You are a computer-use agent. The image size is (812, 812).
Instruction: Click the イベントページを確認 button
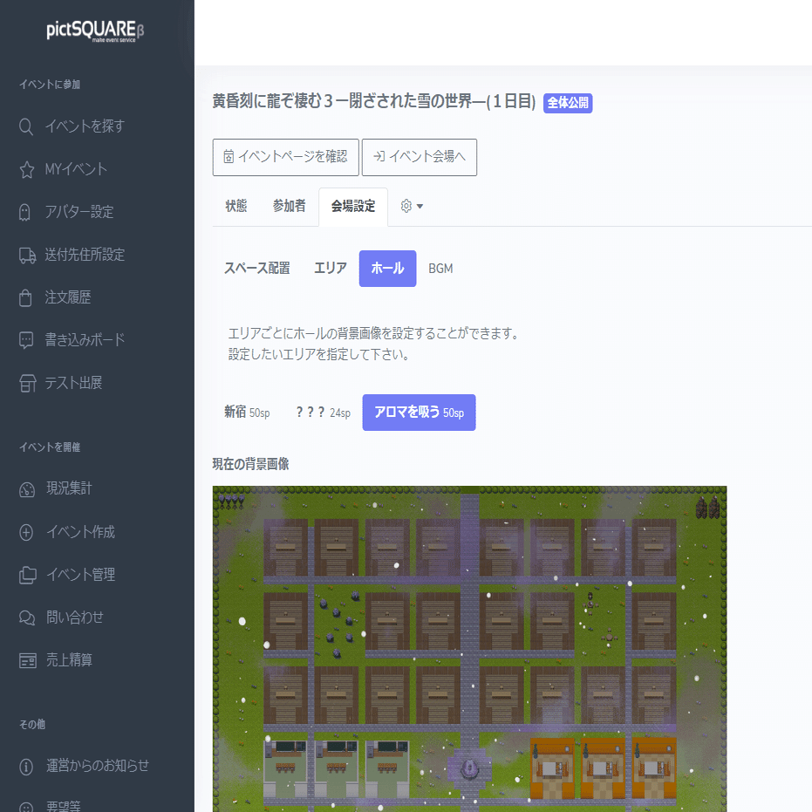click(x=286, y=157)
